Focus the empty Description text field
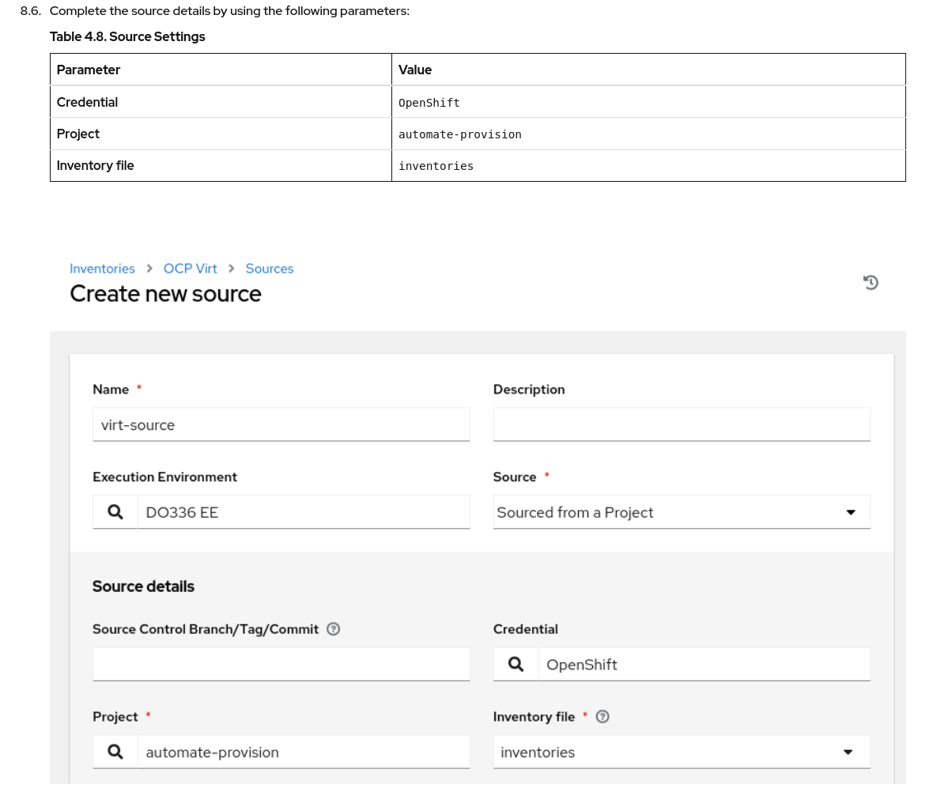Viewport: 952px width, 803px height. [682, 425]
